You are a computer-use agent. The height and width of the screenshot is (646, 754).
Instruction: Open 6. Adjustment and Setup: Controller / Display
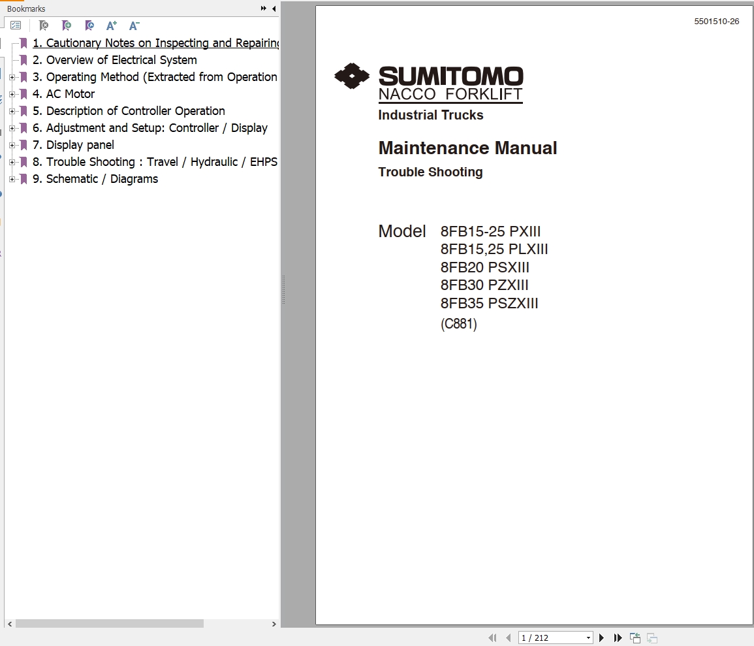[149, 127]
